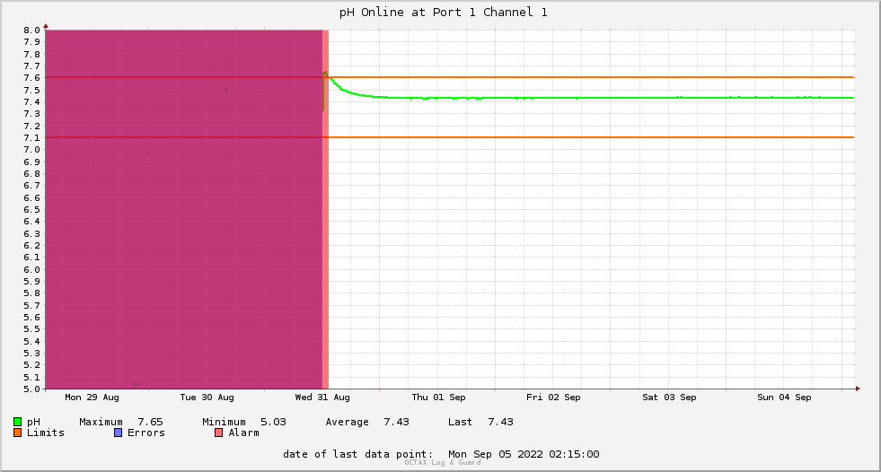The width and height of the screenshot is (881, 472).
Task: Click the Average value 7.43
Action: [396, 422]
